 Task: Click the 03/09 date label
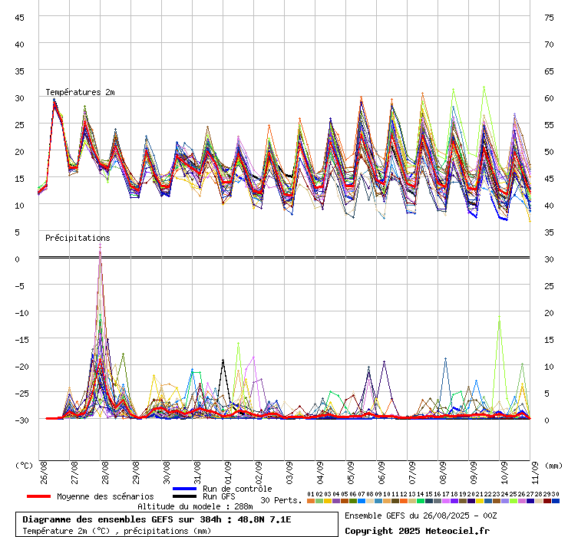pos(289,473)
